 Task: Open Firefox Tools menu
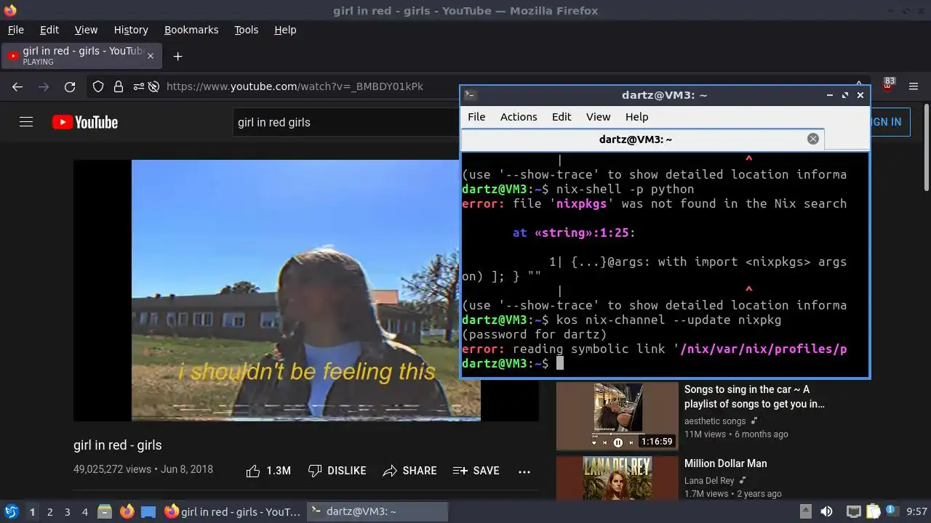point(246,30)
